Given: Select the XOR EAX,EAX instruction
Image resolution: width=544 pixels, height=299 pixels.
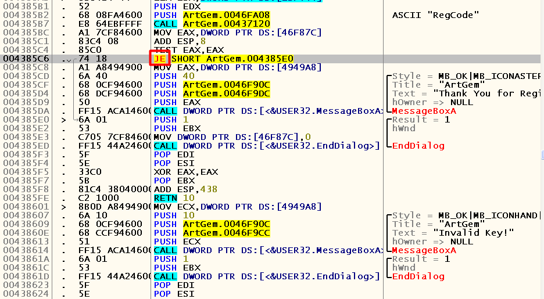Looking at the screenshot, I should coord(186,172).
